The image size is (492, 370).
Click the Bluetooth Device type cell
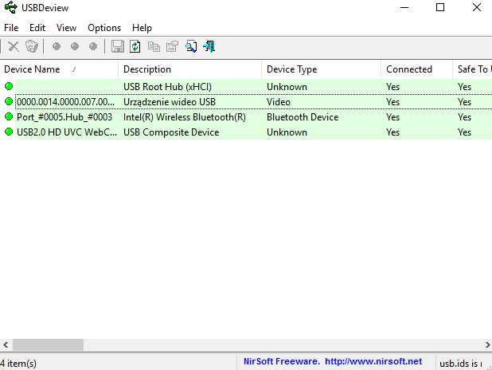pyautogui.click(x=303, y=117)
